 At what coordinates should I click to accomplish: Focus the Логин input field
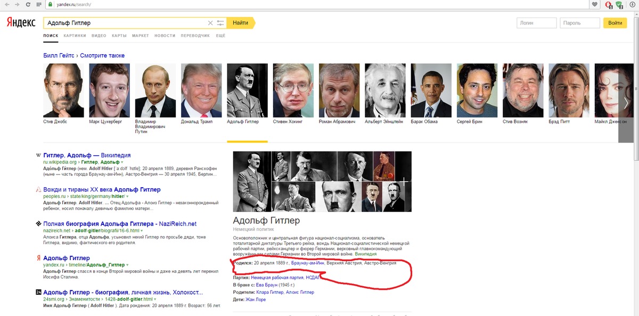(536, 23)
